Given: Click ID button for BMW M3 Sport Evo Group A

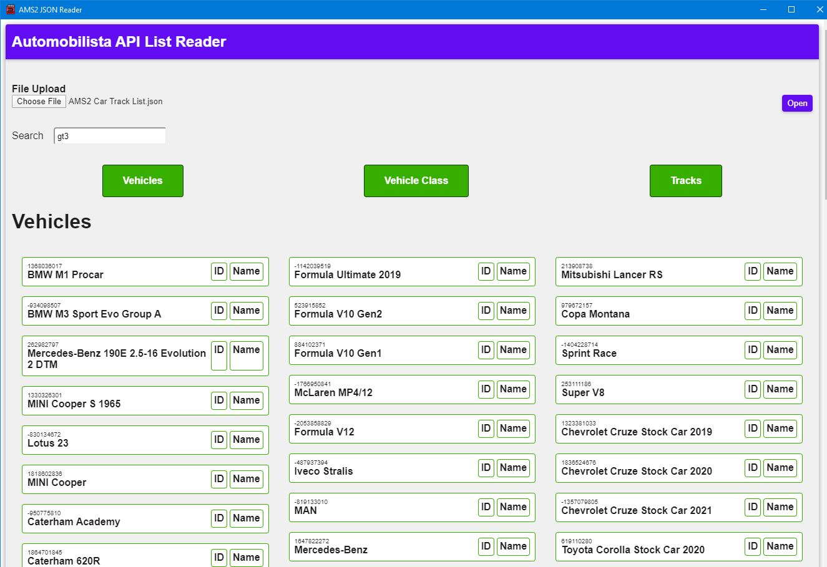Looking at the screenshot, I should click(x=219, y=311).
